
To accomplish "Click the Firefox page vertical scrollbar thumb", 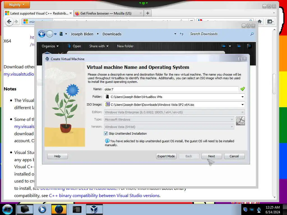I will coord(274,84).
